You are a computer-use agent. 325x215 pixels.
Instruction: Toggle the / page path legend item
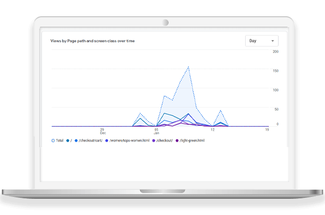point(69,140)
